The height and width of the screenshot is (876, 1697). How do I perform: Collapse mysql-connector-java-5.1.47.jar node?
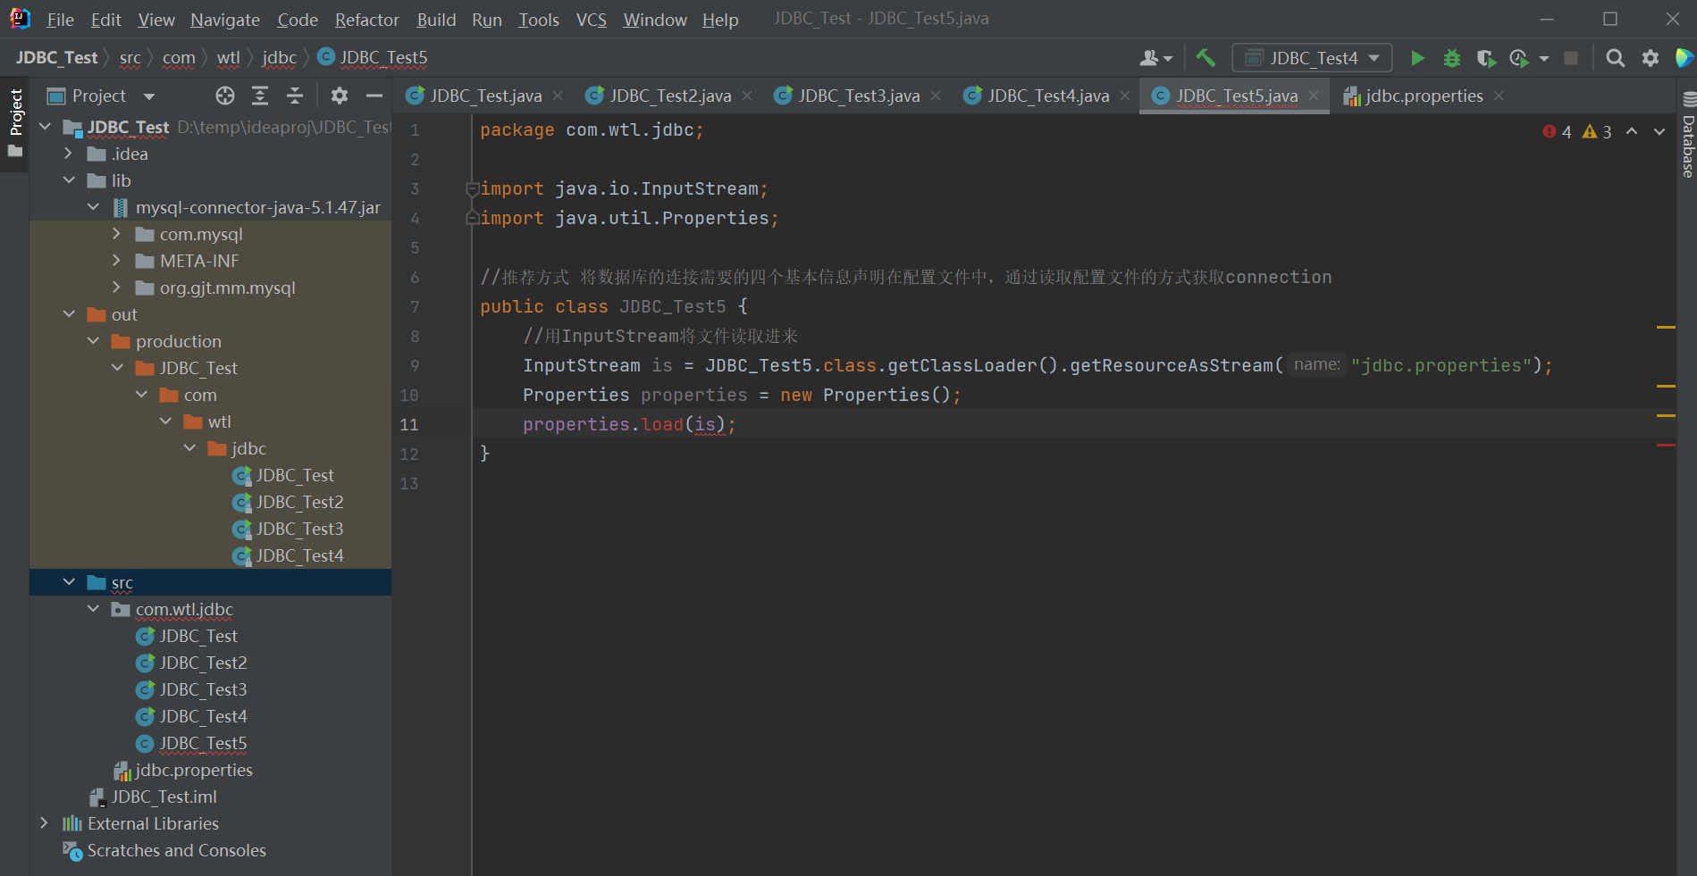(x=93, y=207)
